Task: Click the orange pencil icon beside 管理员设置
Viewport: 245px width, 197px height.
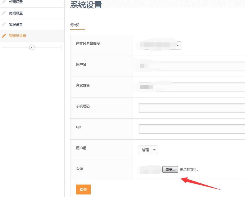Action: point(4,36)
